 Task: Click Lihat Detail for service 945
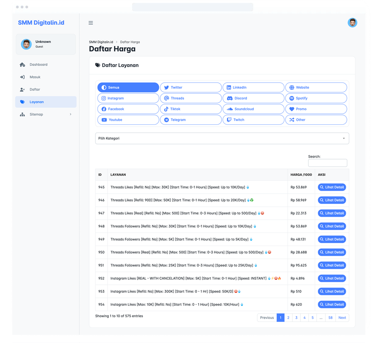pos(332,187)
